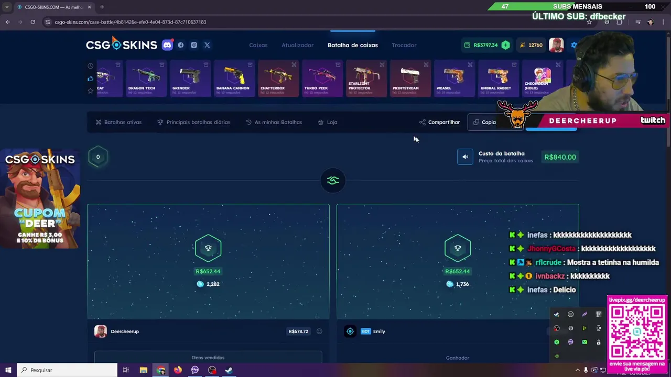Open the Caixas tab
The width and height of the screenshot is (671, 377).
[x=258, y=45]
